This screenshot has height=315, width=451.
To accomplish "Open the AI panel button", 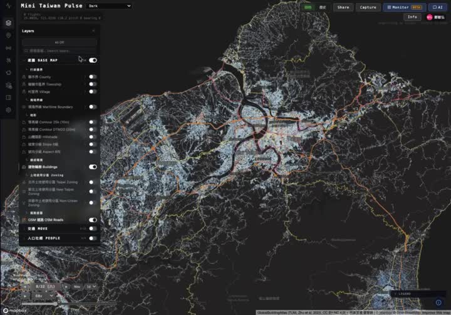I will (x=438, y=7).
